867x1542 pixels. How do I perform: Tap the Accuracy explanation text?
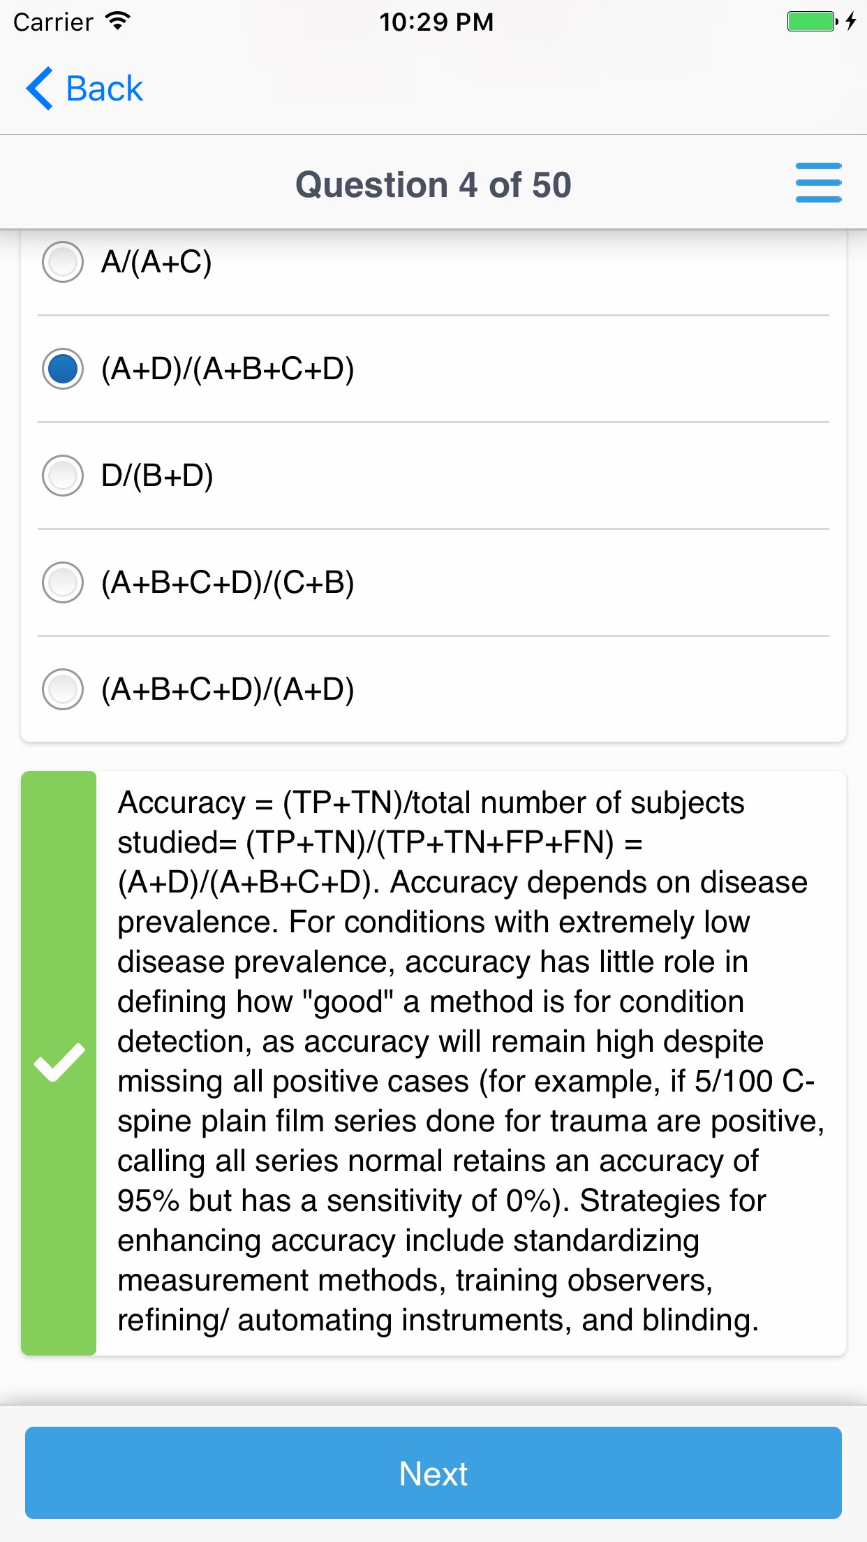point(468,1062)
